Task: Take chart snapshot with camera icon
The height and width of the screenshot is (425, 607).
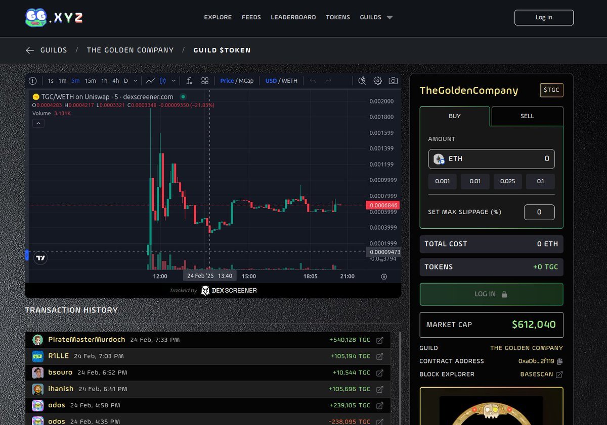Action: [x=393, y=81]
